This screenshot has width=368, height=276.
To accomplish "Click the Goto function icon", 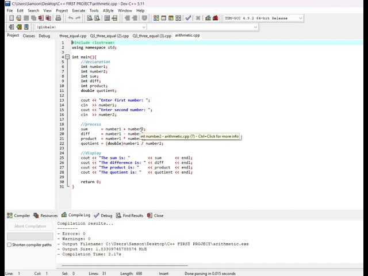I will point(107,18).
